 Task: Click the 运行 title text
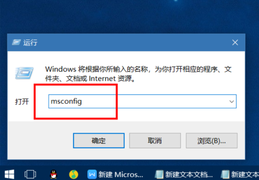tap(30, 43)
